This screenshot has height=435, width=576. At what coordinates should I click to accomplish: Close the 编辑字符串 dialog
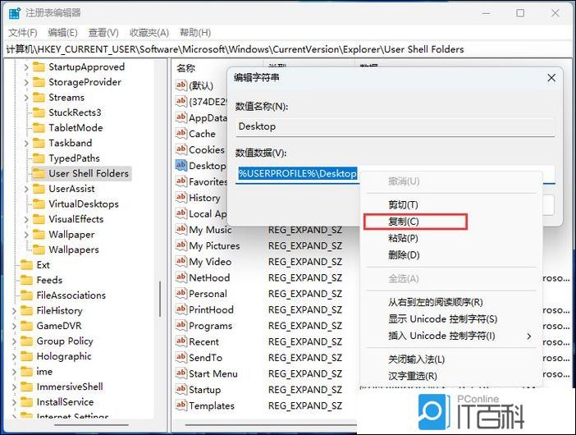coord(551,78)
